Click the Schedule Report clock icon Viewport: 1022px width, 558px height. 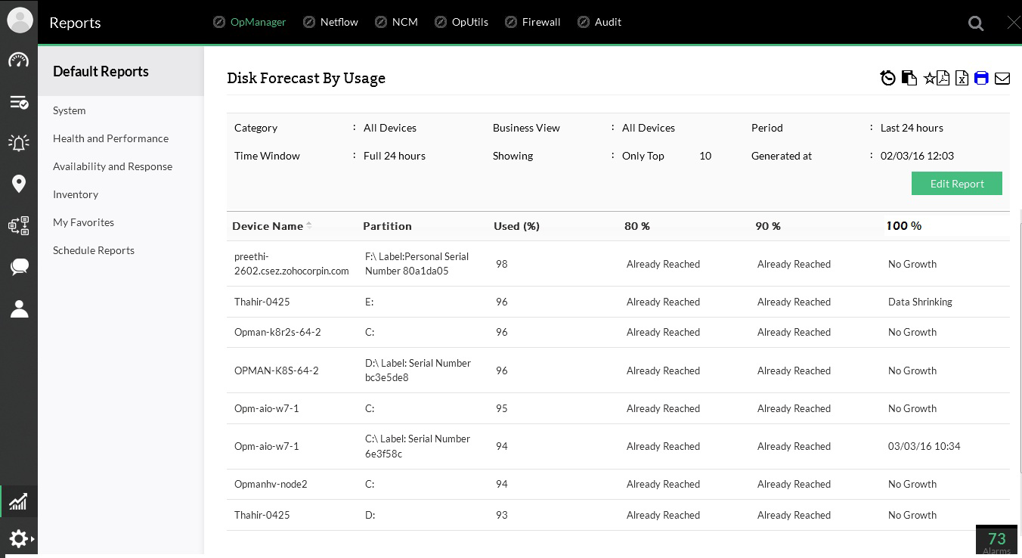pyautogui.click(x=888, y=78)
